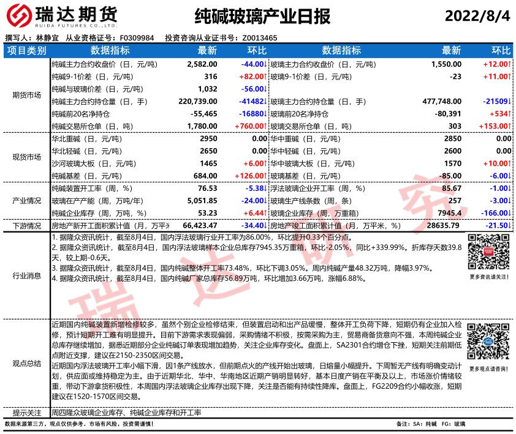The width and height of the screenshot is (516, 434).
Task: Select the 项目类别 column header
Action: (26, 50)
